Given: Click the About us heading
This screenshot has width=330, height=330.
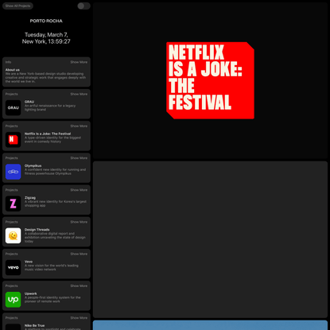Looking at the screenshot, I should pos(13,70).
